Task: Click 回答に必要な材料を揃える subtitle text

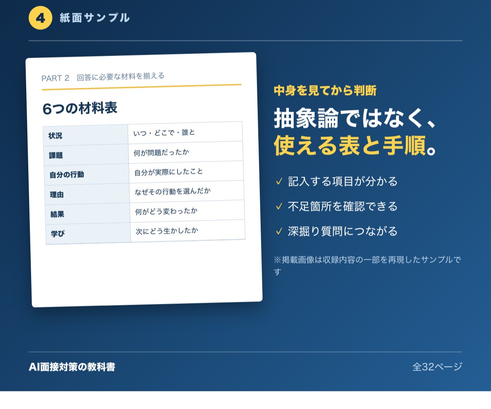Action: tap(121, 76)
